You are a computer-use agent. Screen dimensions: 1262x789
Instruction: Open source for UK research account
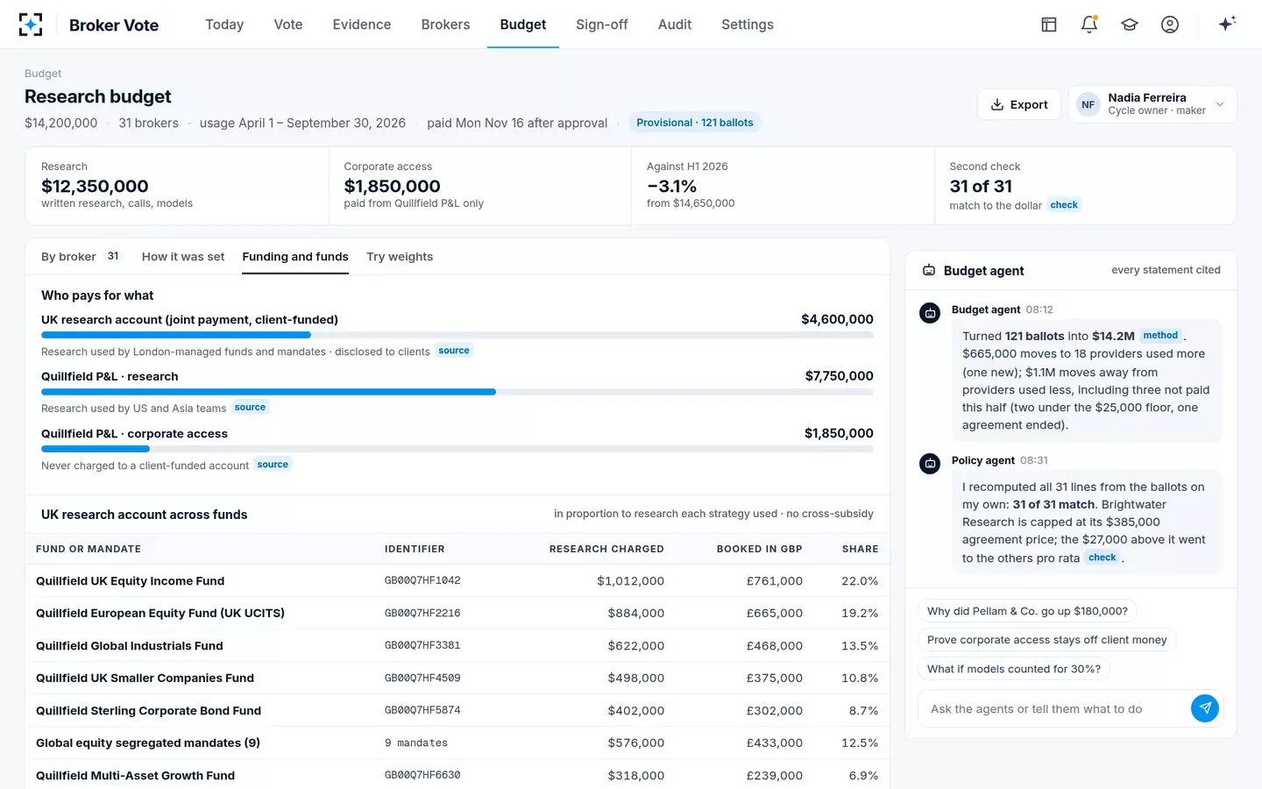pos(454,351)
